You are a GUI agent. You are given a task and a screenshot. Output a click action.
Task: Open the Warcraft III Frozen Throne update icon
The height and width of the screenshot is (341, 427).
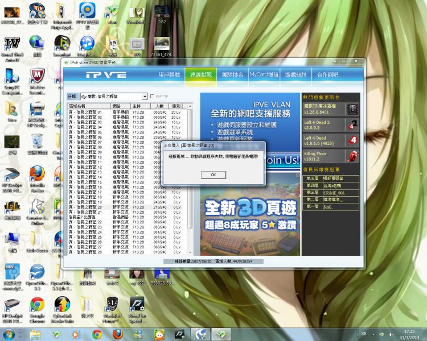[353, 109]
